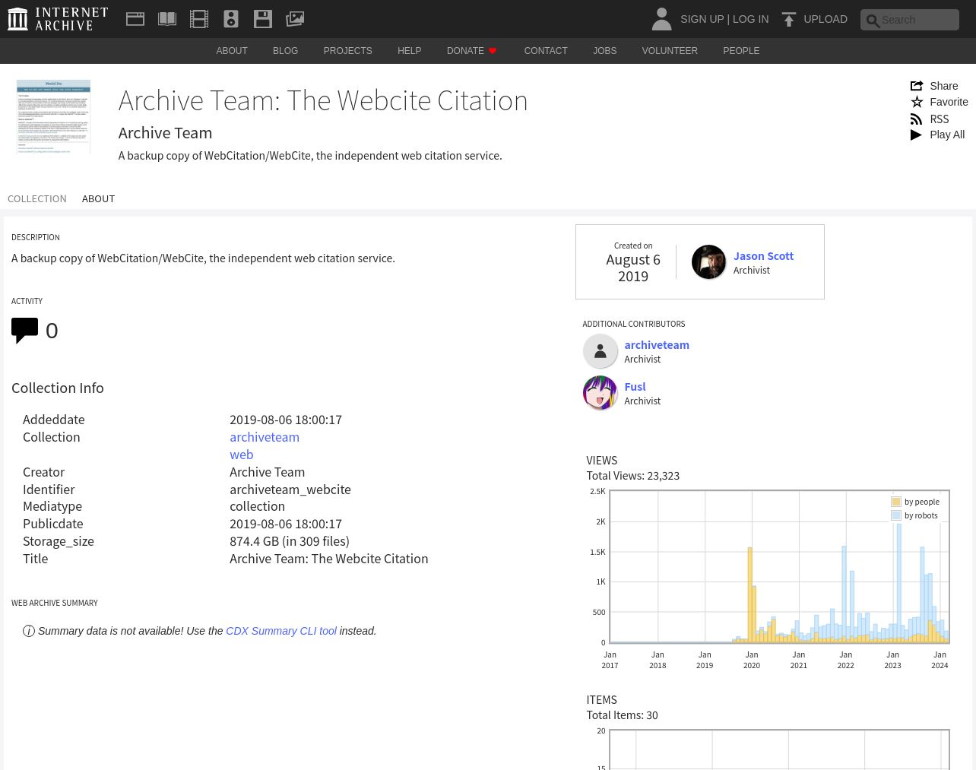This screenshot has width=976, height=770.
Task: Click the '874.4 GB (in 309 files)' value
Action: click(x=290, y=541)
